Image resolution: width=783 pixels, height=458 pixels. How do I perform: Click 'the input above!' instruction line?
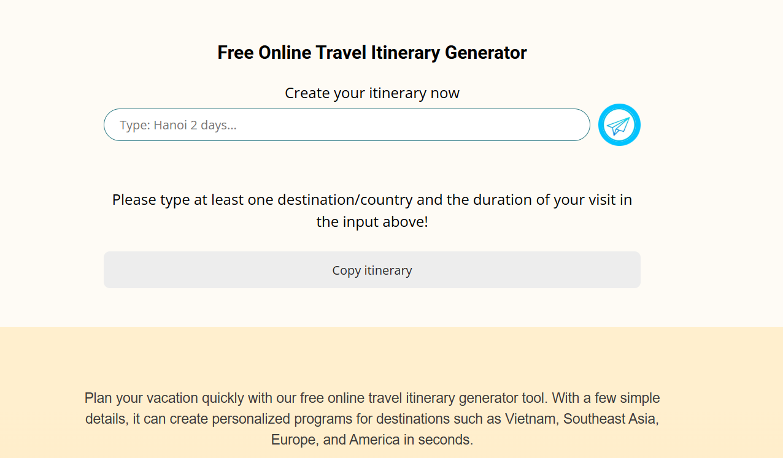(x=372, y=222)
